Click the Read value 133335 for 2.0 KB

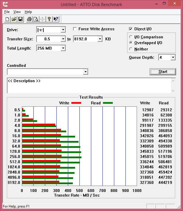point(165,120)
